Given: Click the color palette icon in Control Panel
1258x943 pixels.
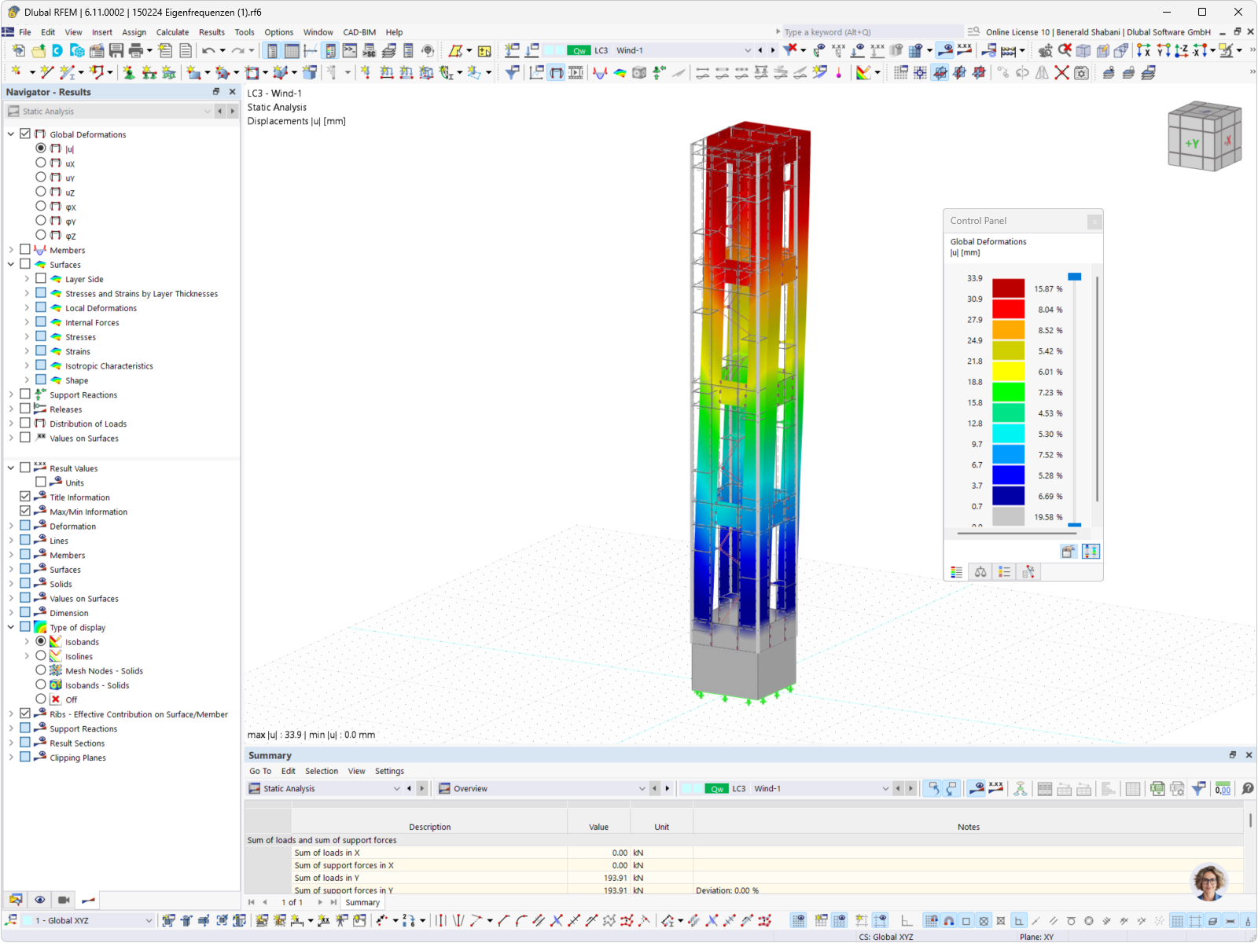Looking at the screenshot, I should 957,572.
